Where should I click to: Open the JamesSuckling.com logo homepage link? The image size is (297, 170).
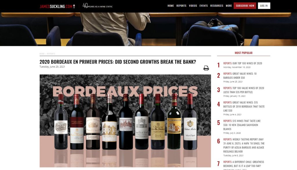click(57, 6)
